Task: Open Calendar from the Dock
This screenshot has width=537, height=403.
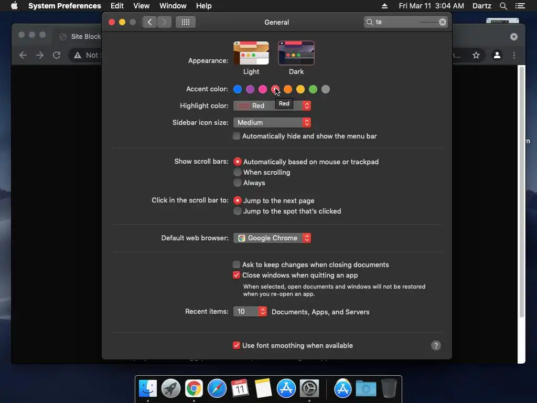Action: pos(240,389)
